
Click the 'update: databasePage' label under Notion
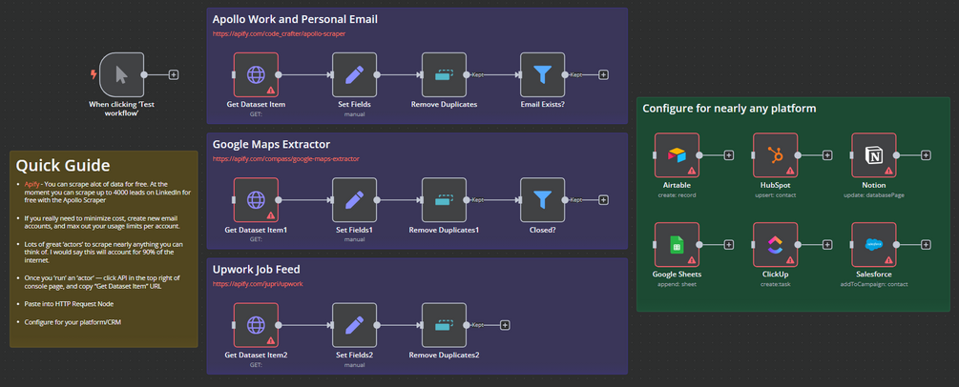click(873, 195)
